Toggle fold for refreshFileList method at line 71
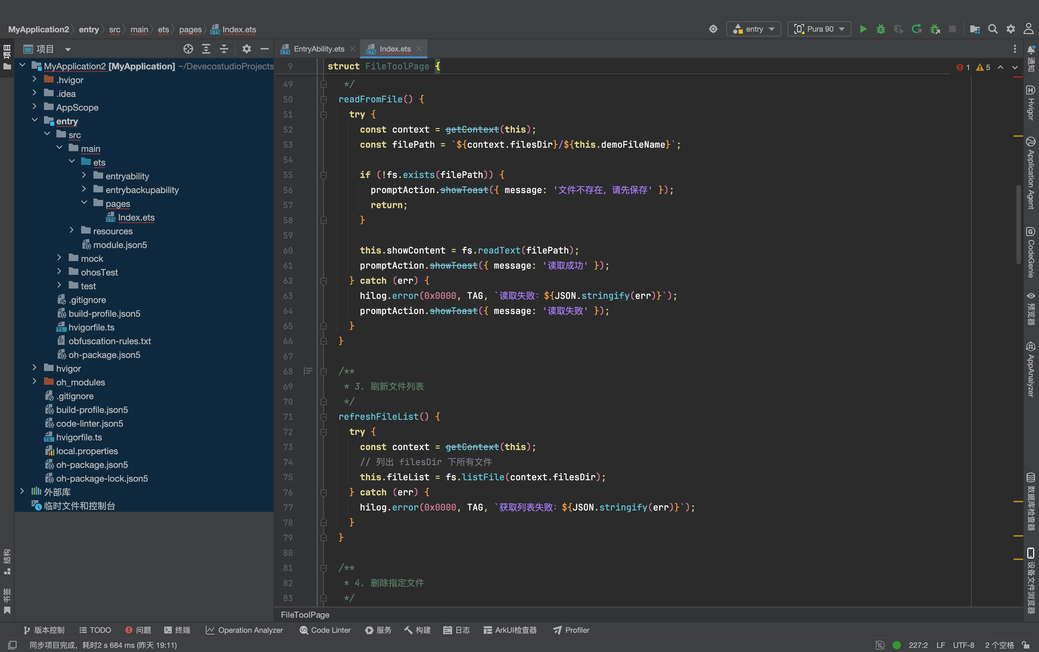 323,417
